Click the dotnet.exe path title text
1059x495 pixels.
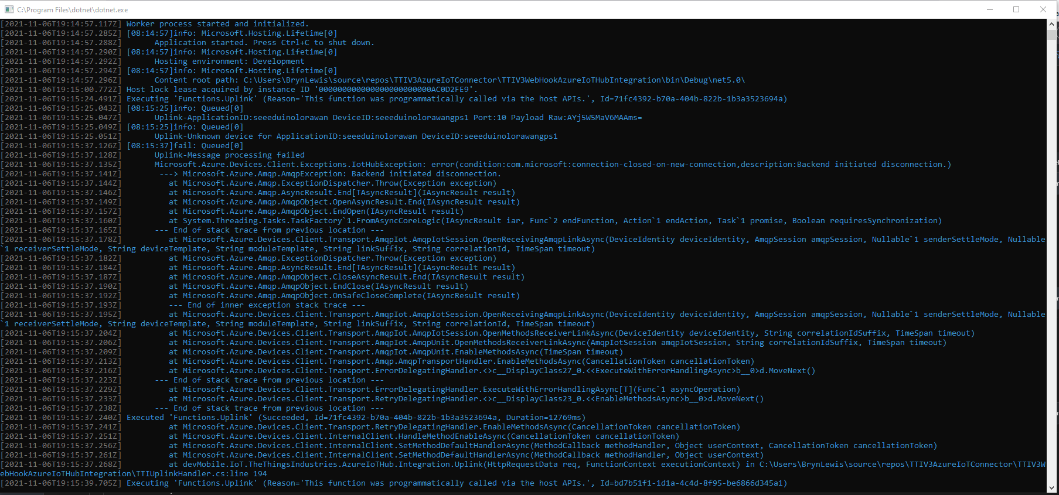tap(73, 10)
